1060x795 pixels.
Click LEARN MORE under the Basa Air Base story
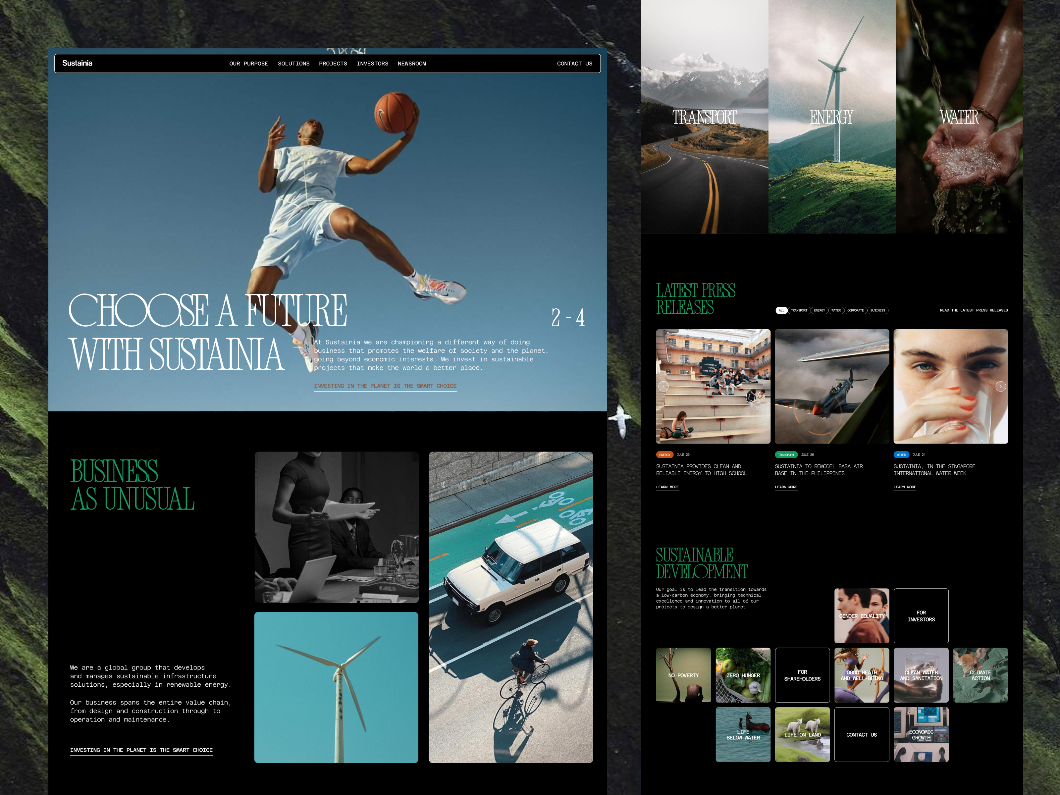786,487
